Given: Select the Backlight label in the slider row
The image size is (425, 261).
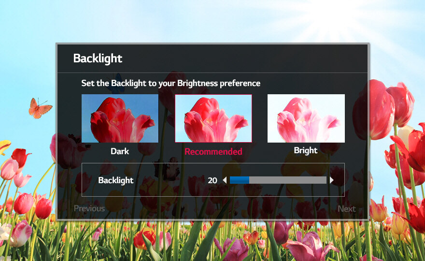Looking at the screenshot, I should [116, 180].
